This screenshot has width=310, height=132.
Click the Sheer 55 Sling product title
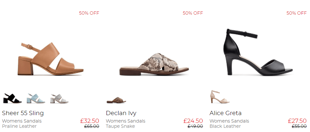pos(23,113)
